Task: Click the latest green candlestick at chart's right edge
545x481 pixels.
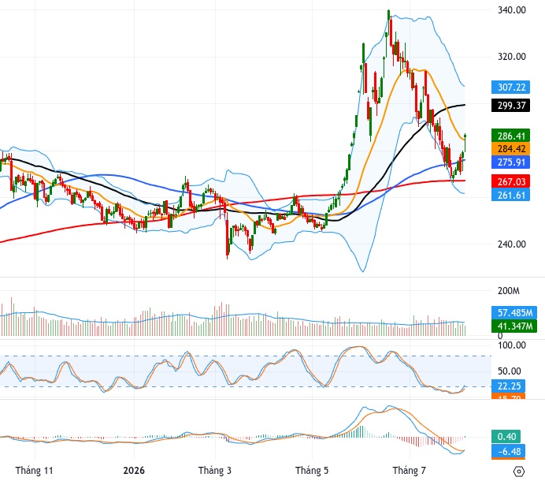Action: point(465,143)
